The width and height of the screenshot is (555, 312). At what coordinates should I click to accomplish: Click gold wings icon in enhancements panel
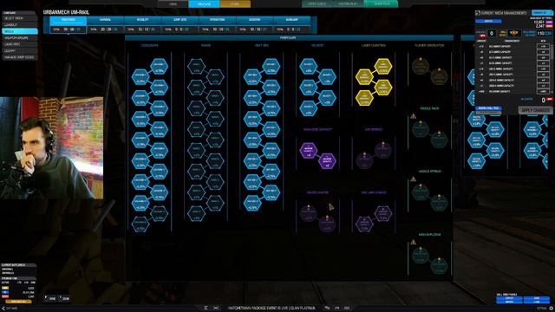513,33
